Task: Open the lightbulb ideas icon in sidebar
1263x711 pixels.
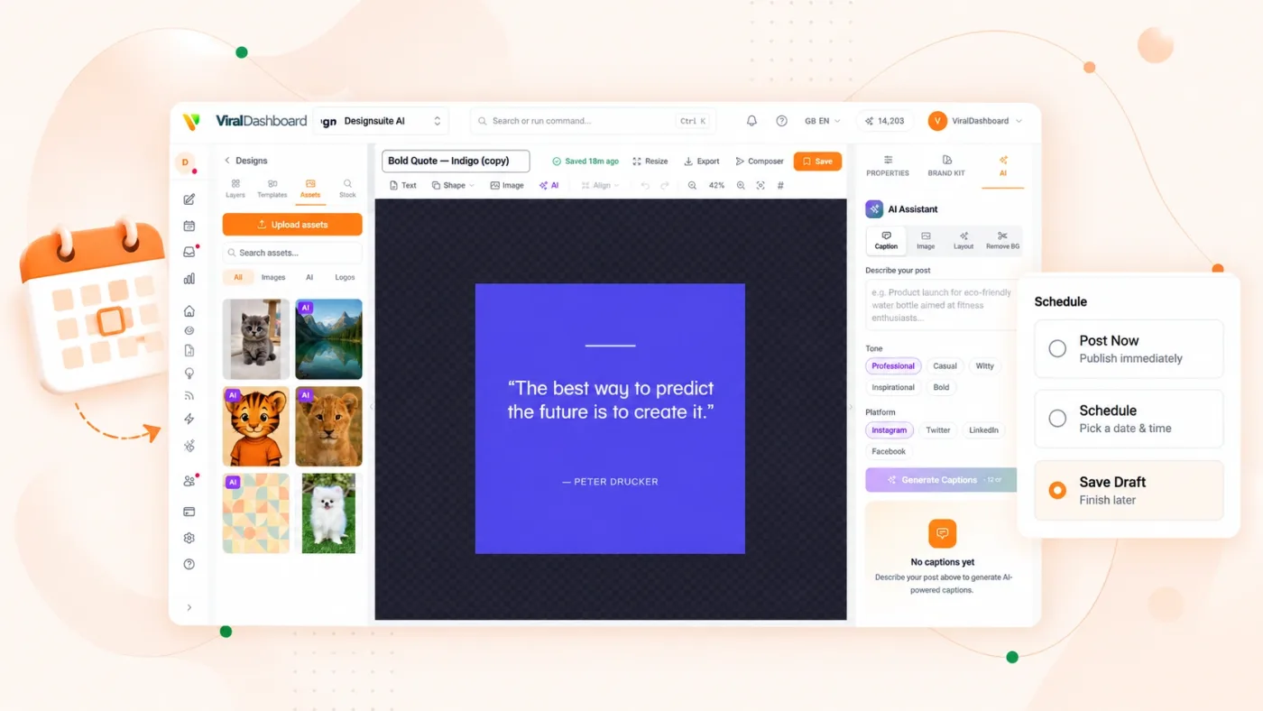Action: [189, 373]
